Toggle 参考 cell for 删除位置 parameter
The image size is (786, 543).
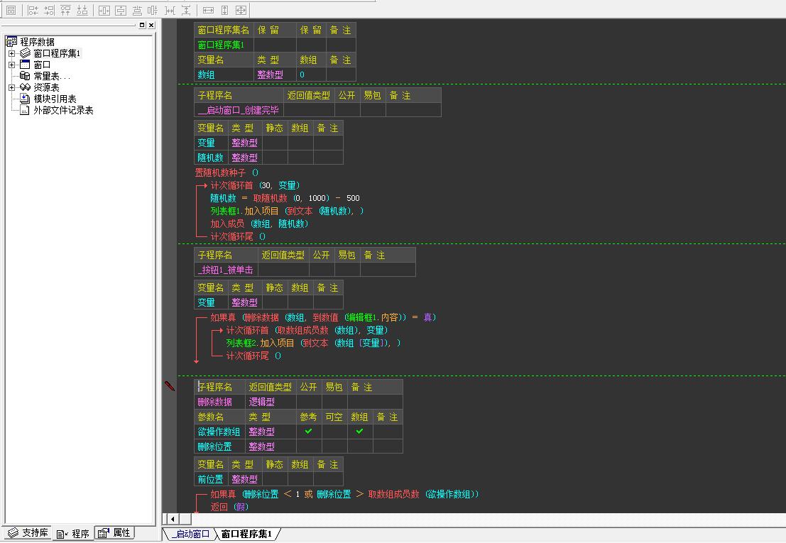pyautogui.click(x=308, y=446)
